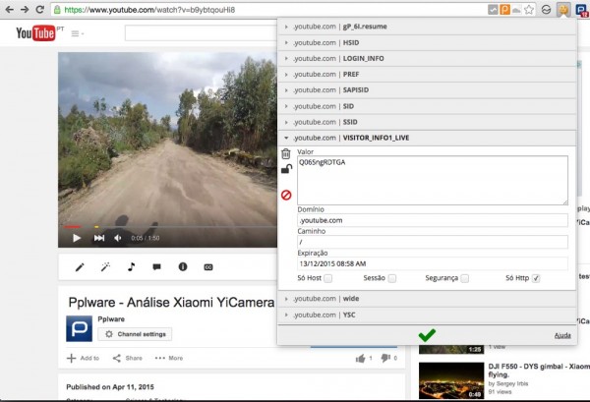The height and width of the screenshot is (402, 590).
Task: Expand the SAPISID cookie row
Action: click(x=427, y=90)
